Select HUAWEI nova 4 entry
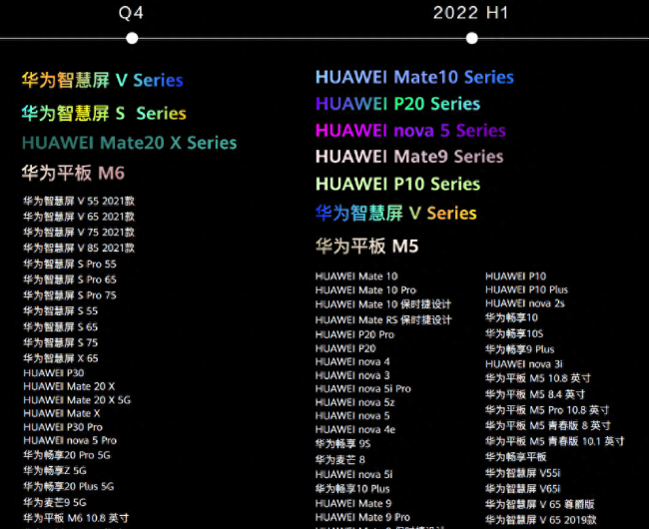This screenshot has width=649, height=529. coord(352,362)
